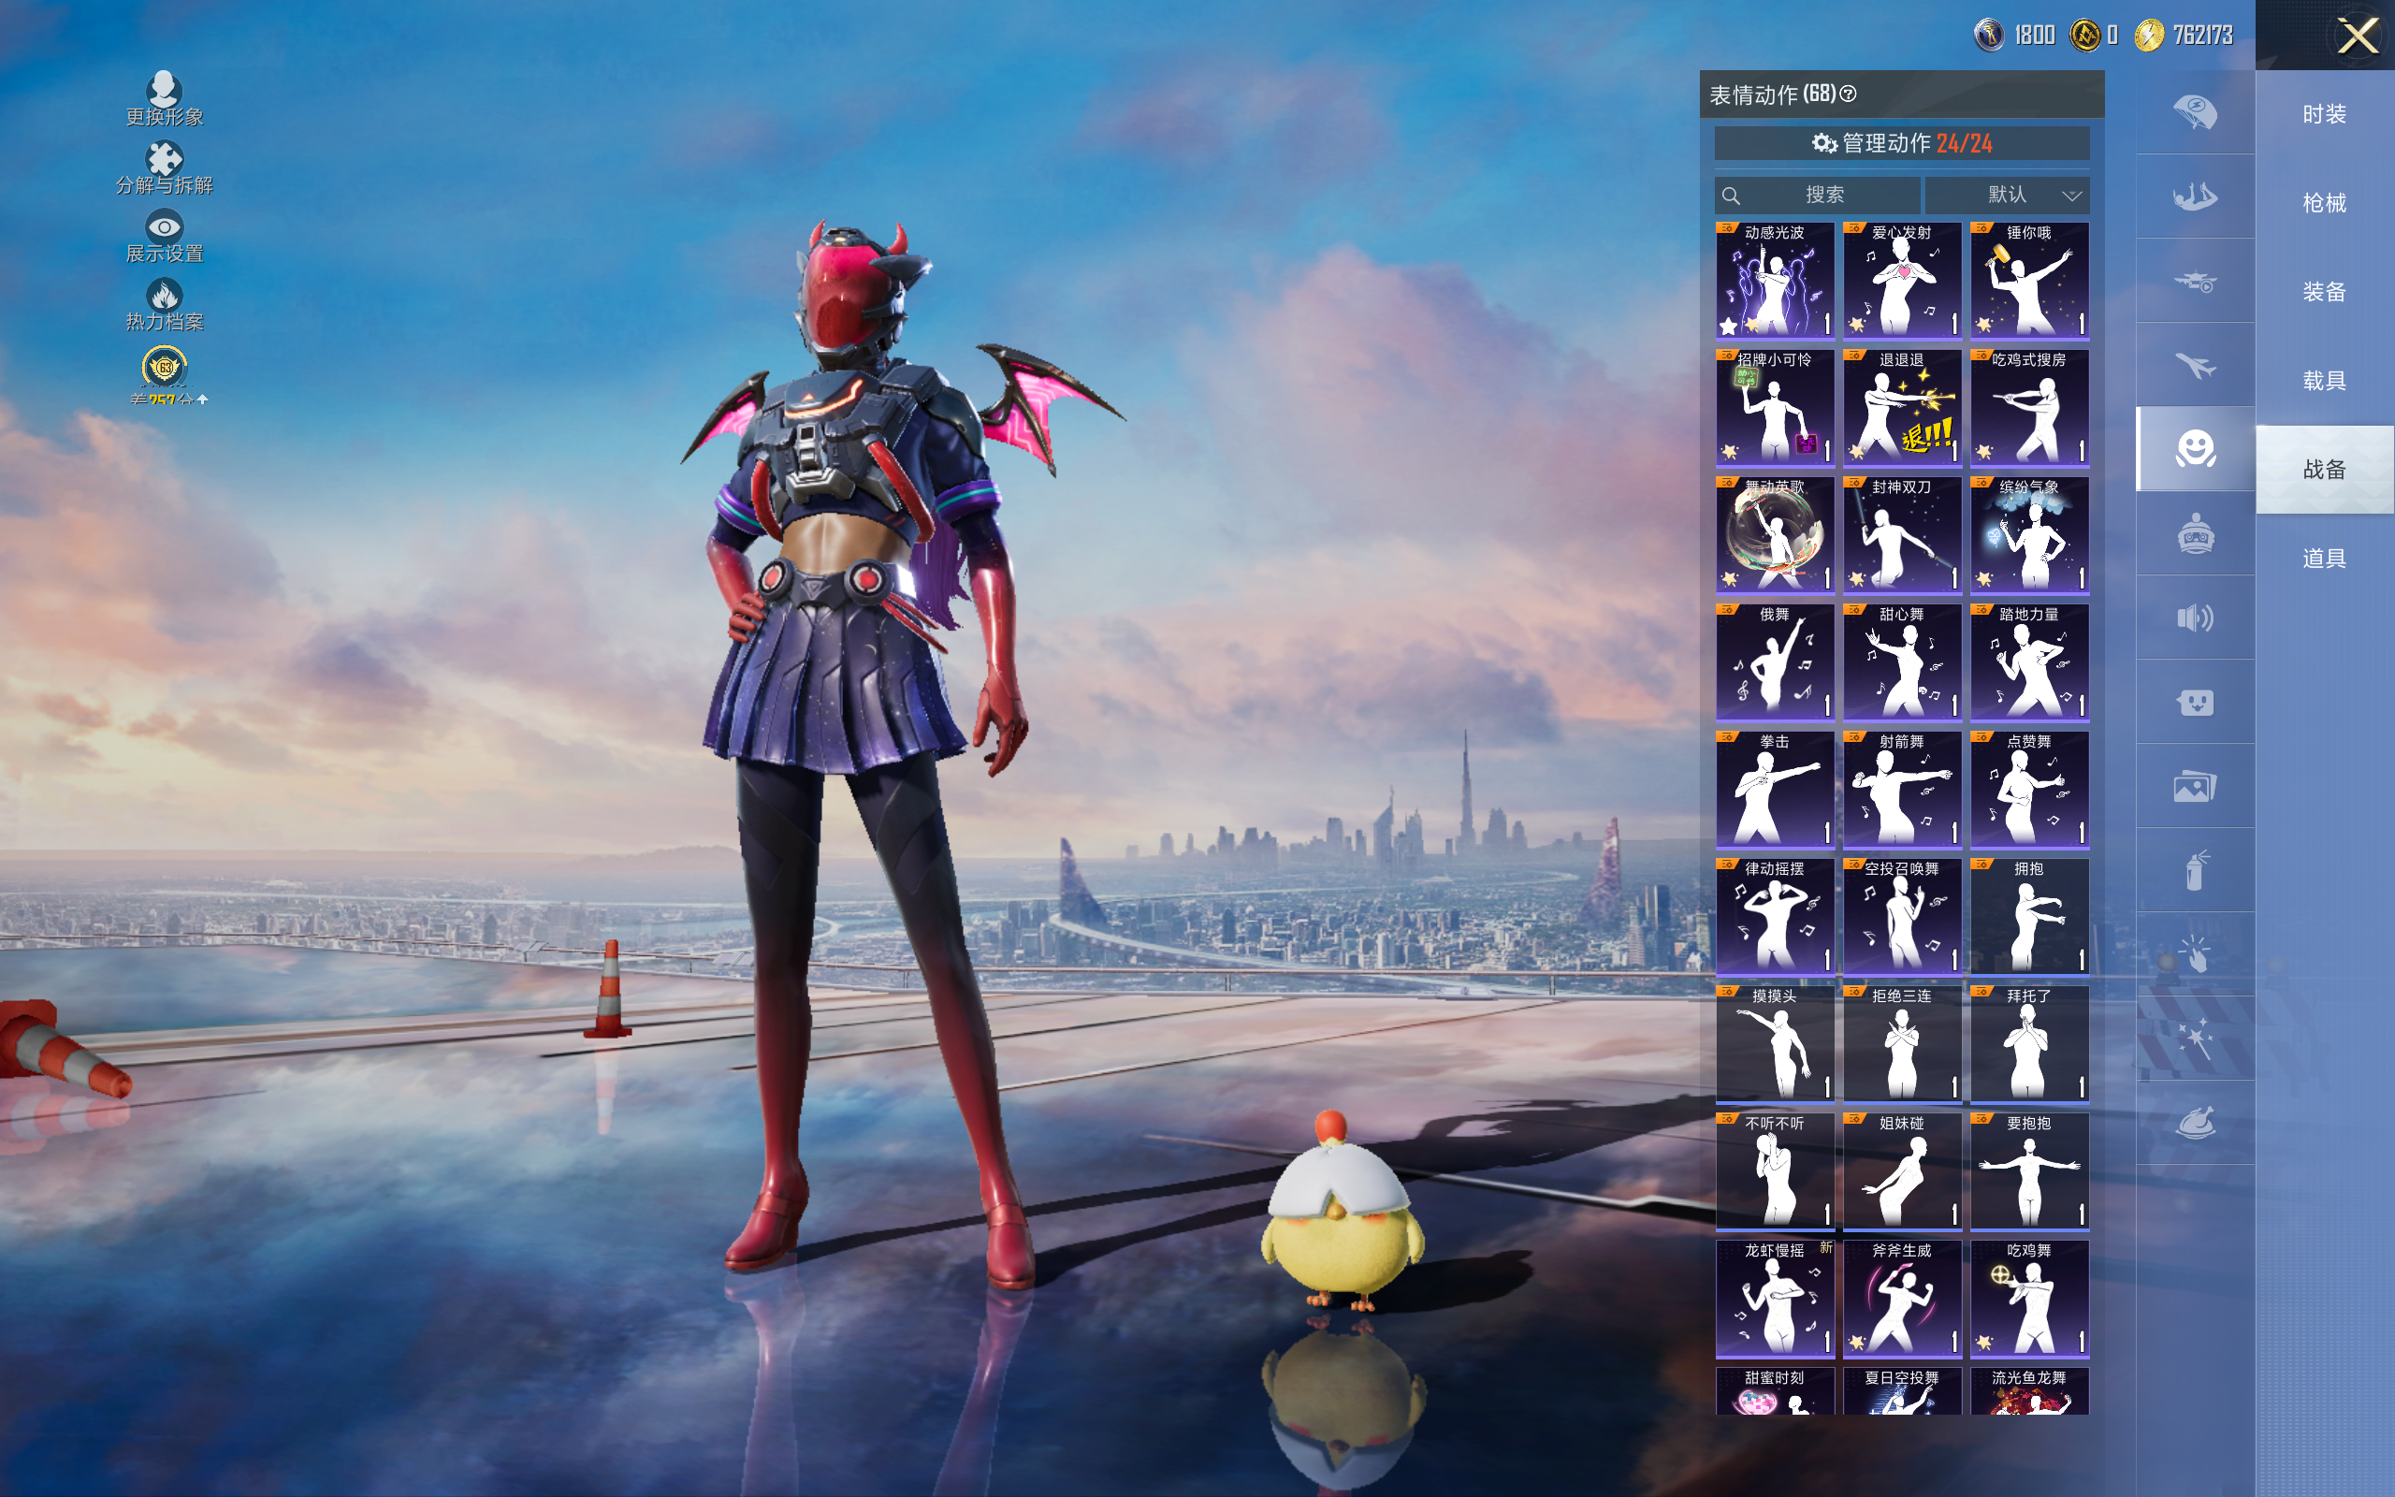Click help question mark beside 表情动作
Image resolution: width=2395 pixels, height=1497 pixels.
pyautogui.click(x=1848, y=94)
